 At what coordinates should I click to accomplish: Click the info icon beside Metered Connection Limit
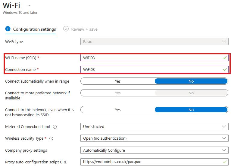coord(55,127)
